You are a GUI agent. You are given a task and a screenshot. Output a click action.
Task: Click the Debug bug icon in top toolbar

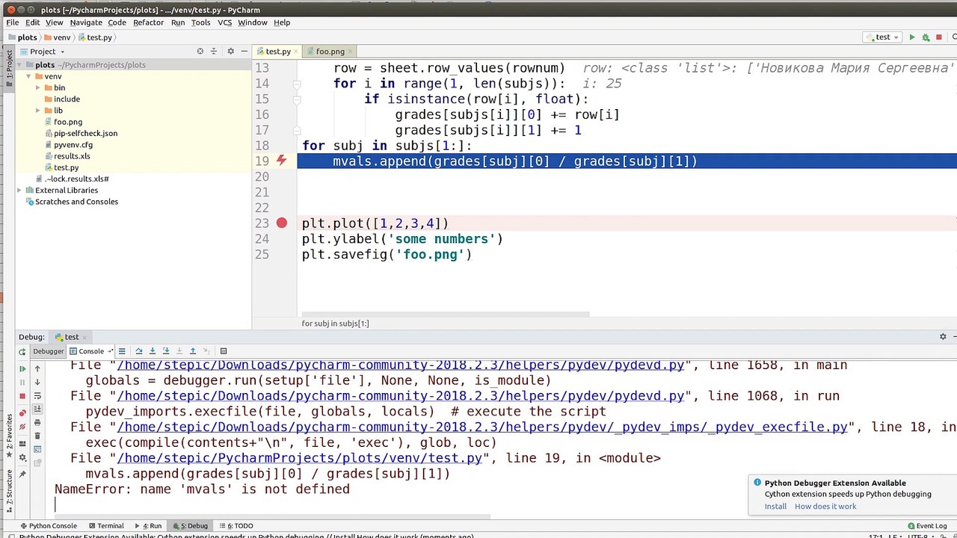tap(926, 37)
